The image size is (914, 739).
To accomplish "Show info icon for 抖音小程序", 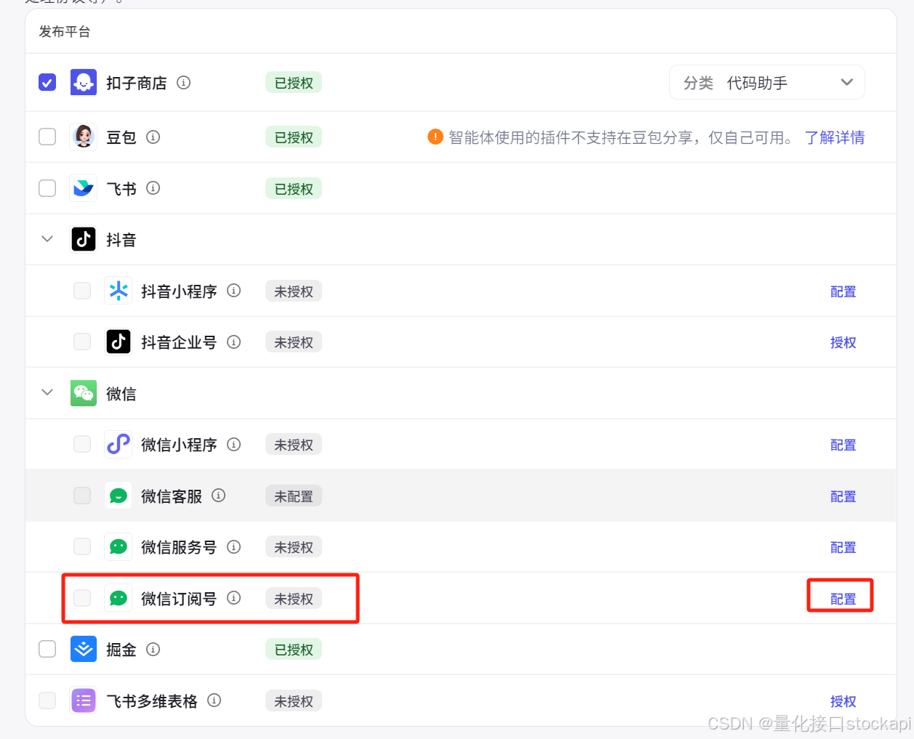I will coord(233,290).
